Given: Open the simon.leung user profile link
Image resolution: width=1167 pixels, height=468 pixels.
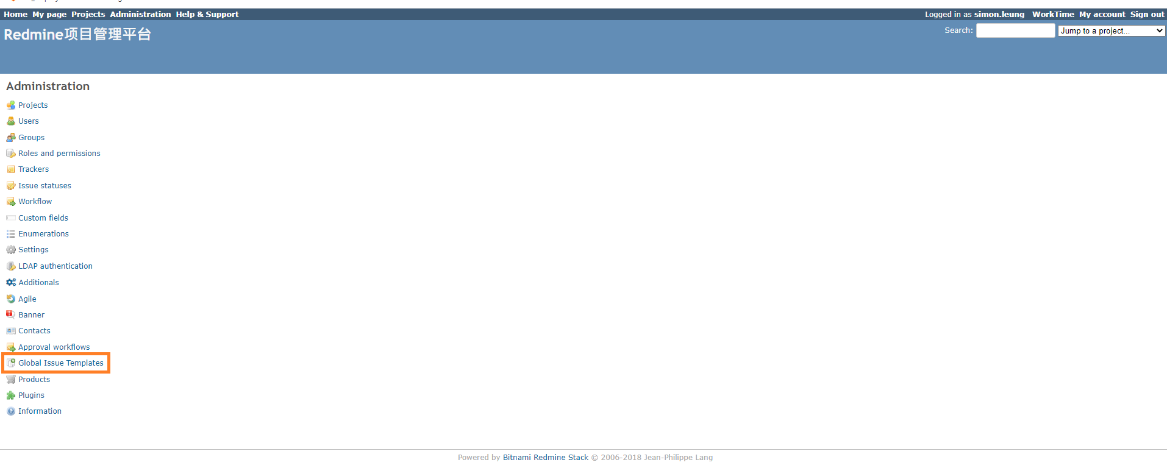Looking at the screenshot, I should 999,14.
